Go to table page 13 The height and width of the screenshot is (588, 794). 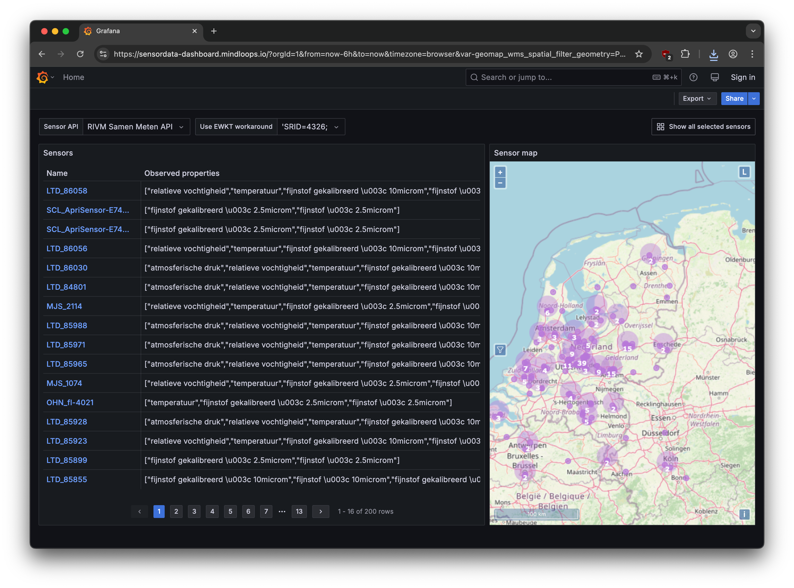click(x=299, y=512)
